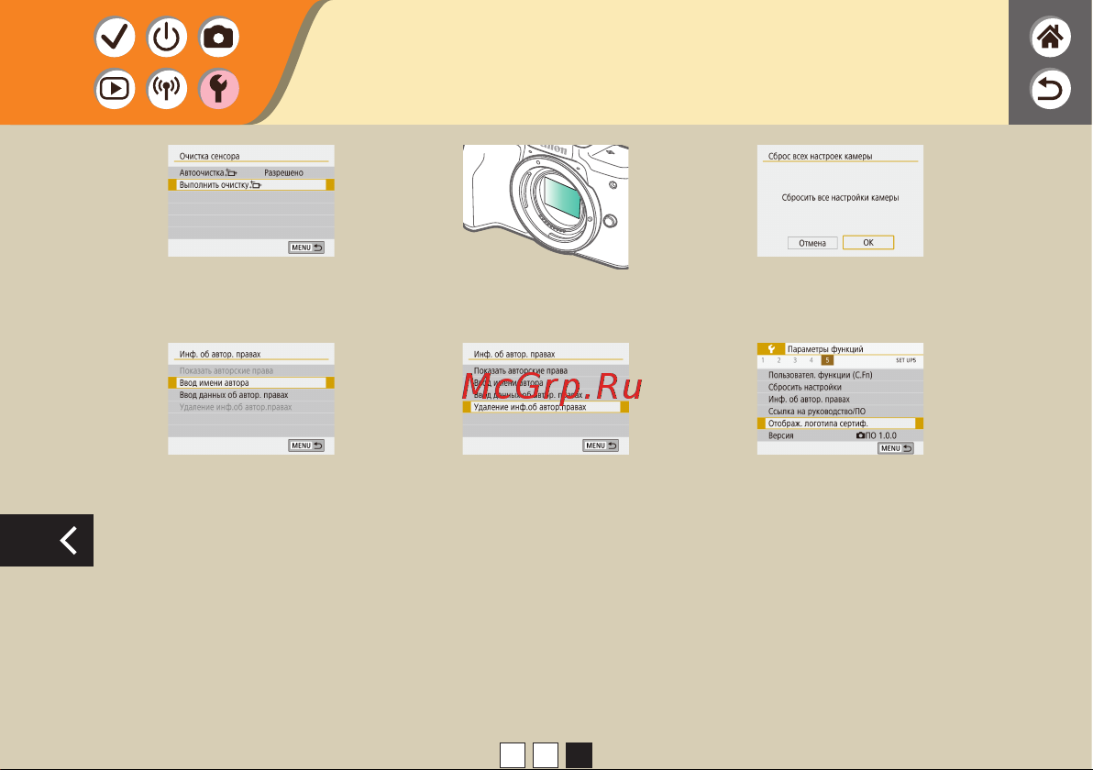
Task: Open the checkmark basics section icon
Action: click(x=115, y=37)
